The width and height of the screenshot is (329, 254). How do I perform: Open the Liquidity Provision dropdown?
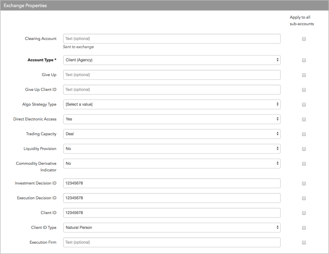(x=172, y=149)
